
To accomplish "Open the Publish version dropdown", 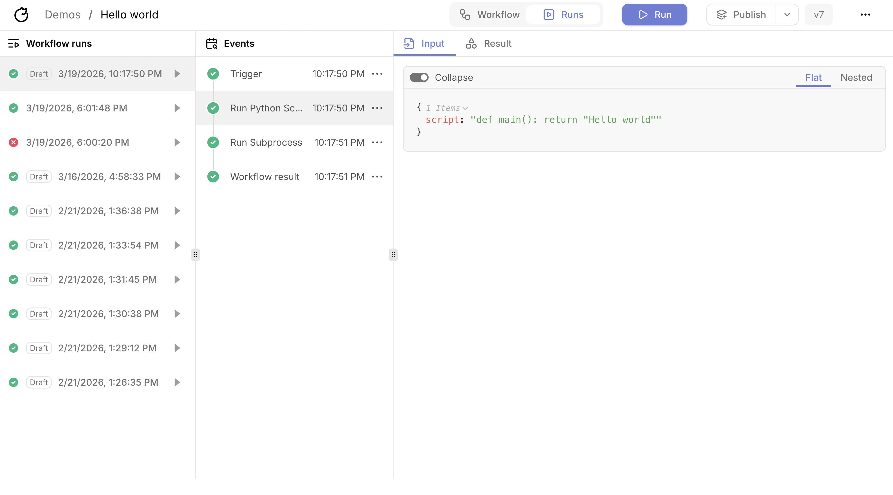I will pyautogui.click(x=786, y=14).
